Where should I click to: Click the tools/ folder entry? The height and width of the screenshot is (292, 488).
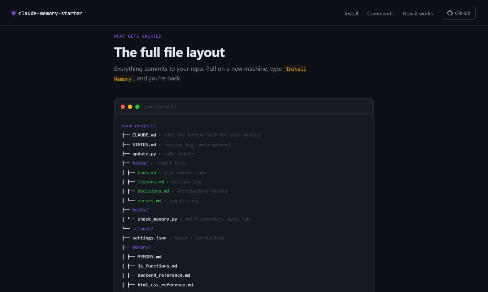pyautogui.click(x=140, y=210)
